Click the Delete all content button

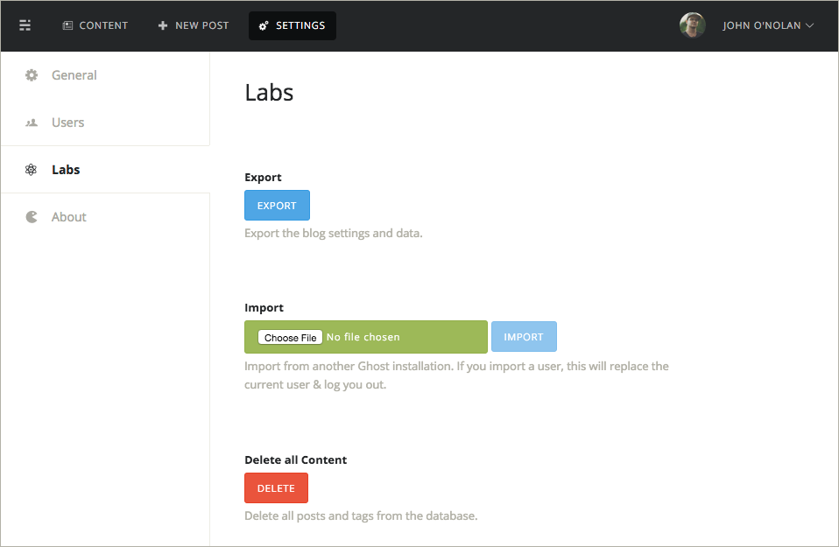tap(276, 487)
